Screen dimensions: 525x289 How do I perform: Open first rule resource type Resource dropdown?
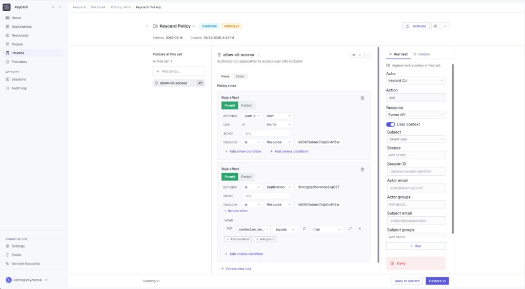(x=278, y=142)
